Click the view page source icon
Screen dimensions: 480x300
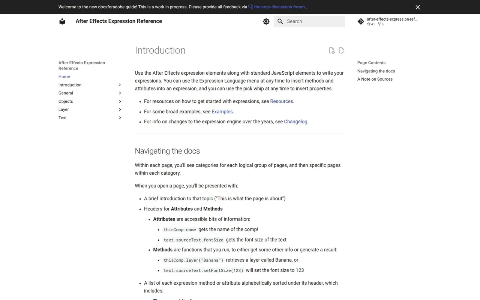tap(331, 51)
